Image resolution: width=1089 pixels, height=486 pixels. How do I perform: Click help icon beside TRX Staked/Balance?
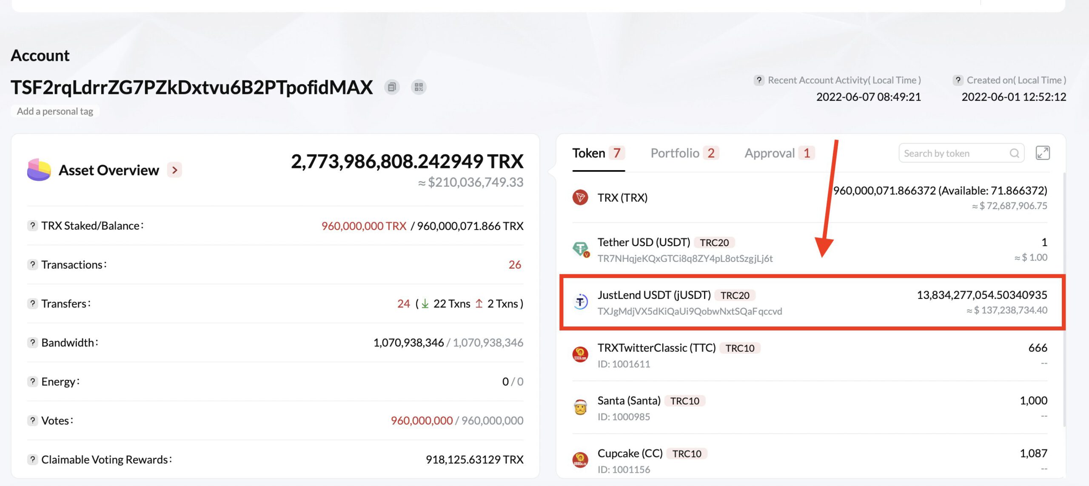pos(32,225)
